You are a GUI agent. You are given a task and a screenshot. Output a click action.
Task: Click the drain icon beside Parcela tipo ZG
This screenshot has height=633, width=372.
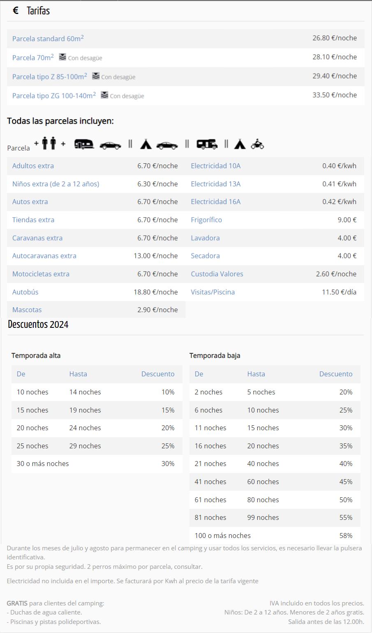click(104, 95)
